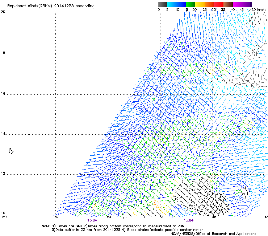Click the magenta 40-45 knots color segment

click(x=238, y=4)
